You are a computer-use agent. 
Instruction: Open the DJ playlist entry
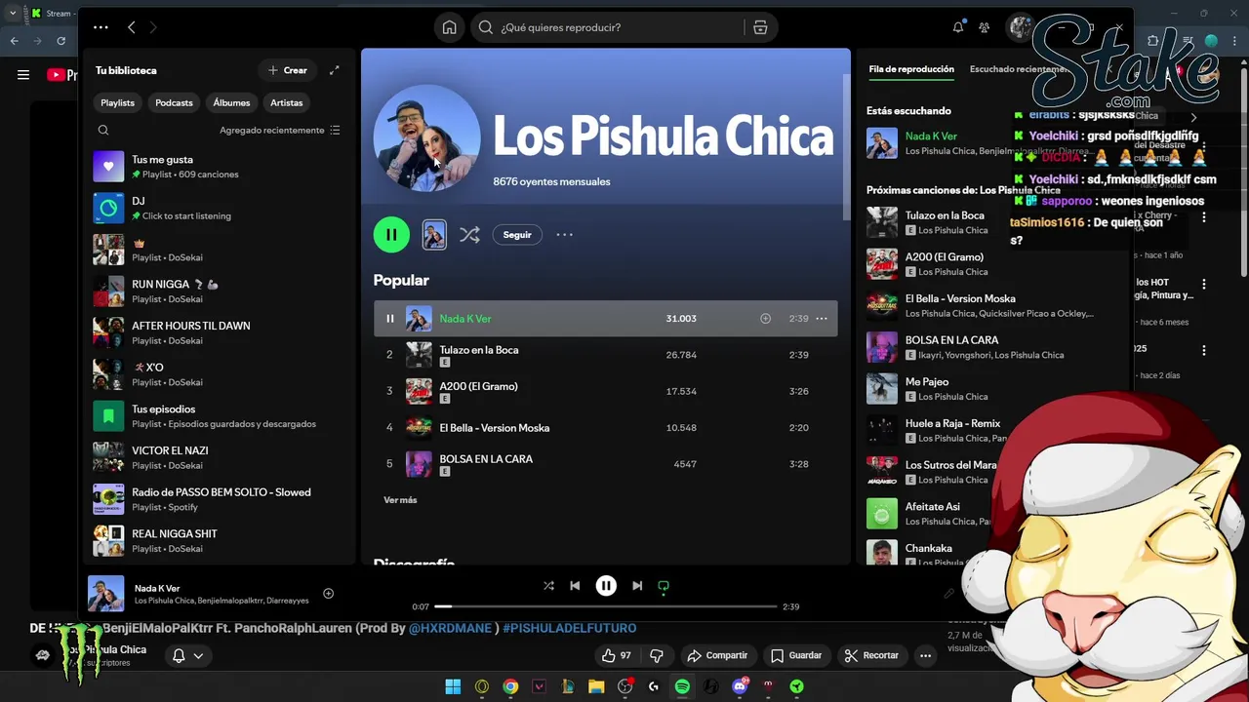click(x=220, y=208)
